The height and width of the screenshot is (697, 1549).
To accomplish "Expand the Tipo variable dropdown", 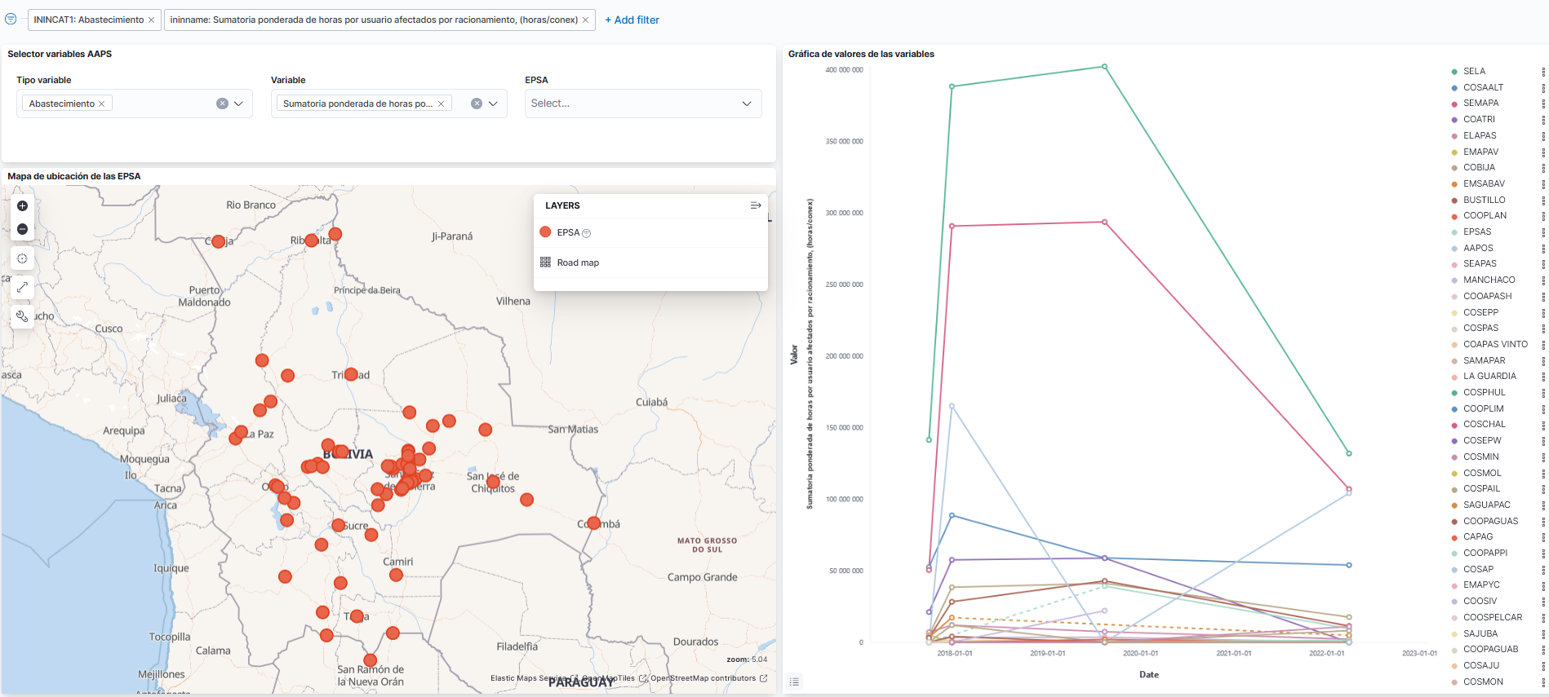I will (x=238, y=104).
